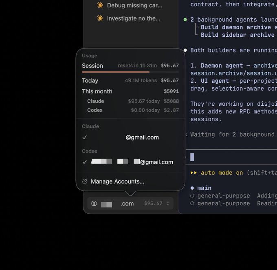The width and height of the screenshot is (277, 270).
Task: Click the orange spark icon beside Investigate no the
Action: [x=100, y=18]
